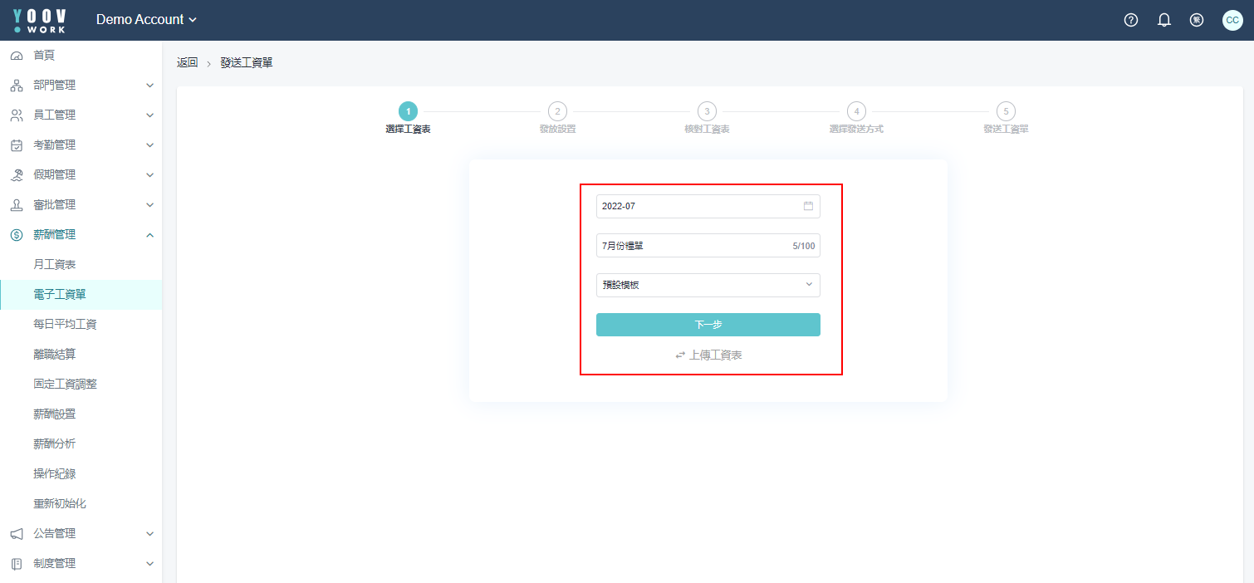Click the language switch icon
Image resolution: width=1254 pixels, height=583 pixels.
(x=1197, y=20)
